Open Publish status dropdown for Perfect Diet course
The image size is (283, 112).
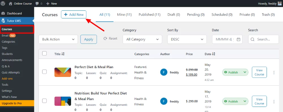(x=235, y=72)
